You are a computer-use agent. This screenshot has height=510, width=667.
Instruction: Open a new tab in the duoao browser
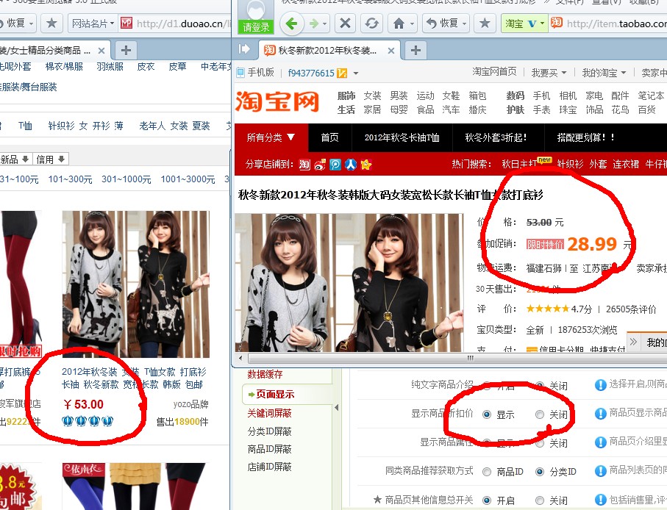tap(126, 50)
